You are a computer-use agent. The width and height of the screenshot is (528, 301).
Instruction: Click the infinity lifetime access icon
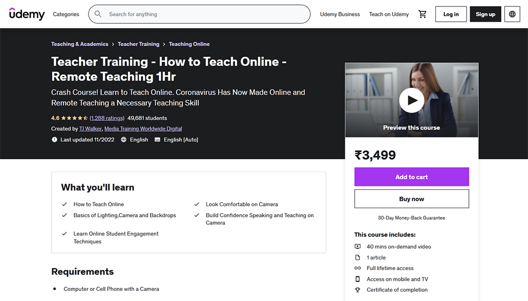pyautogui.click(x=358, y=268)
